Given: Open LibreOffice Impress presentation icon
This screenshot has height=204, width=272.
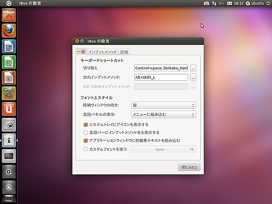Looking at the screenshot, I should coord(9,78).
